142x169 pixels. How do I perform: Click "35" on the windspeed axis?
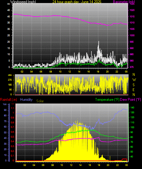[9, 23]
